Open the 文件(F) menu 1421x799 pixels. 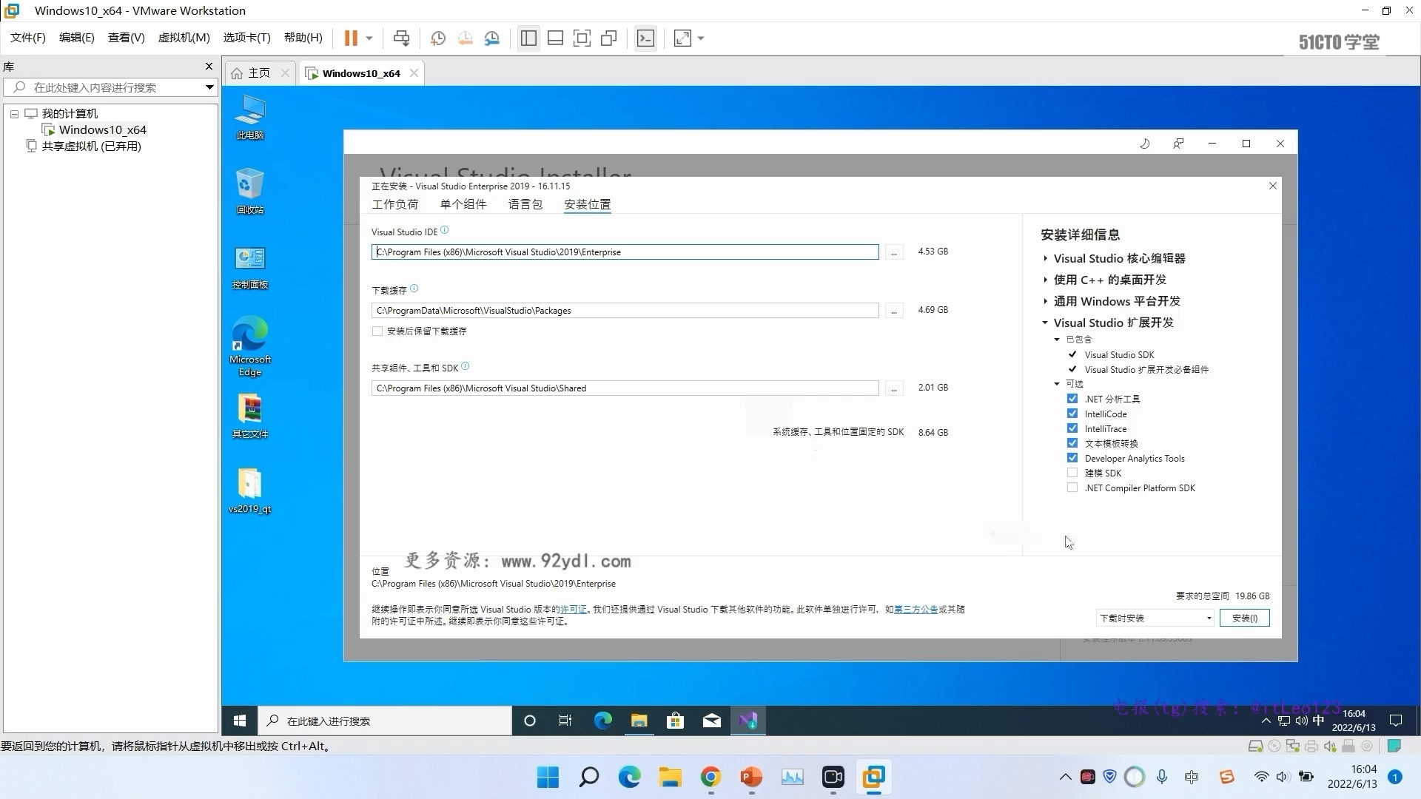pyautogui.click(x=28, y=38)
